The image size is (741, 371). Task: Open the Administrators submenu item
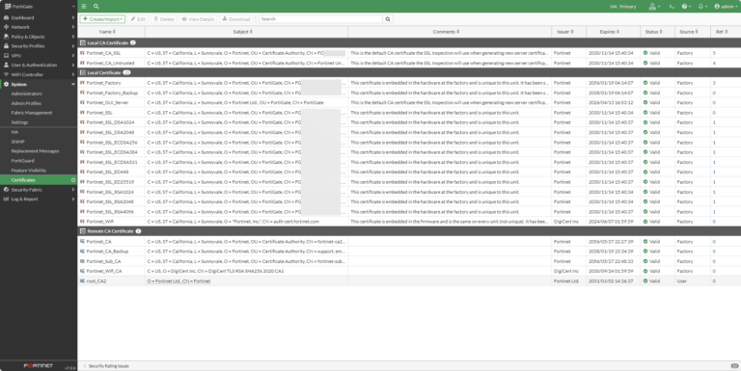(x=26, y=93)
